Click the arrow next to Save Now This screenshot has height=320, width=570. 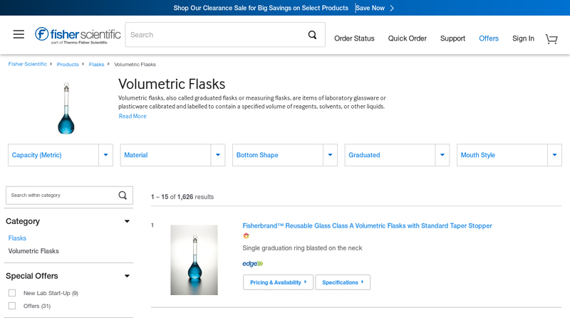coord(392,8)
